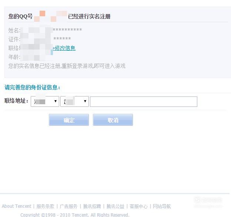Open the province dropdown beside 联络地址
Screen dimensions: 231x217
pos(45,101)
